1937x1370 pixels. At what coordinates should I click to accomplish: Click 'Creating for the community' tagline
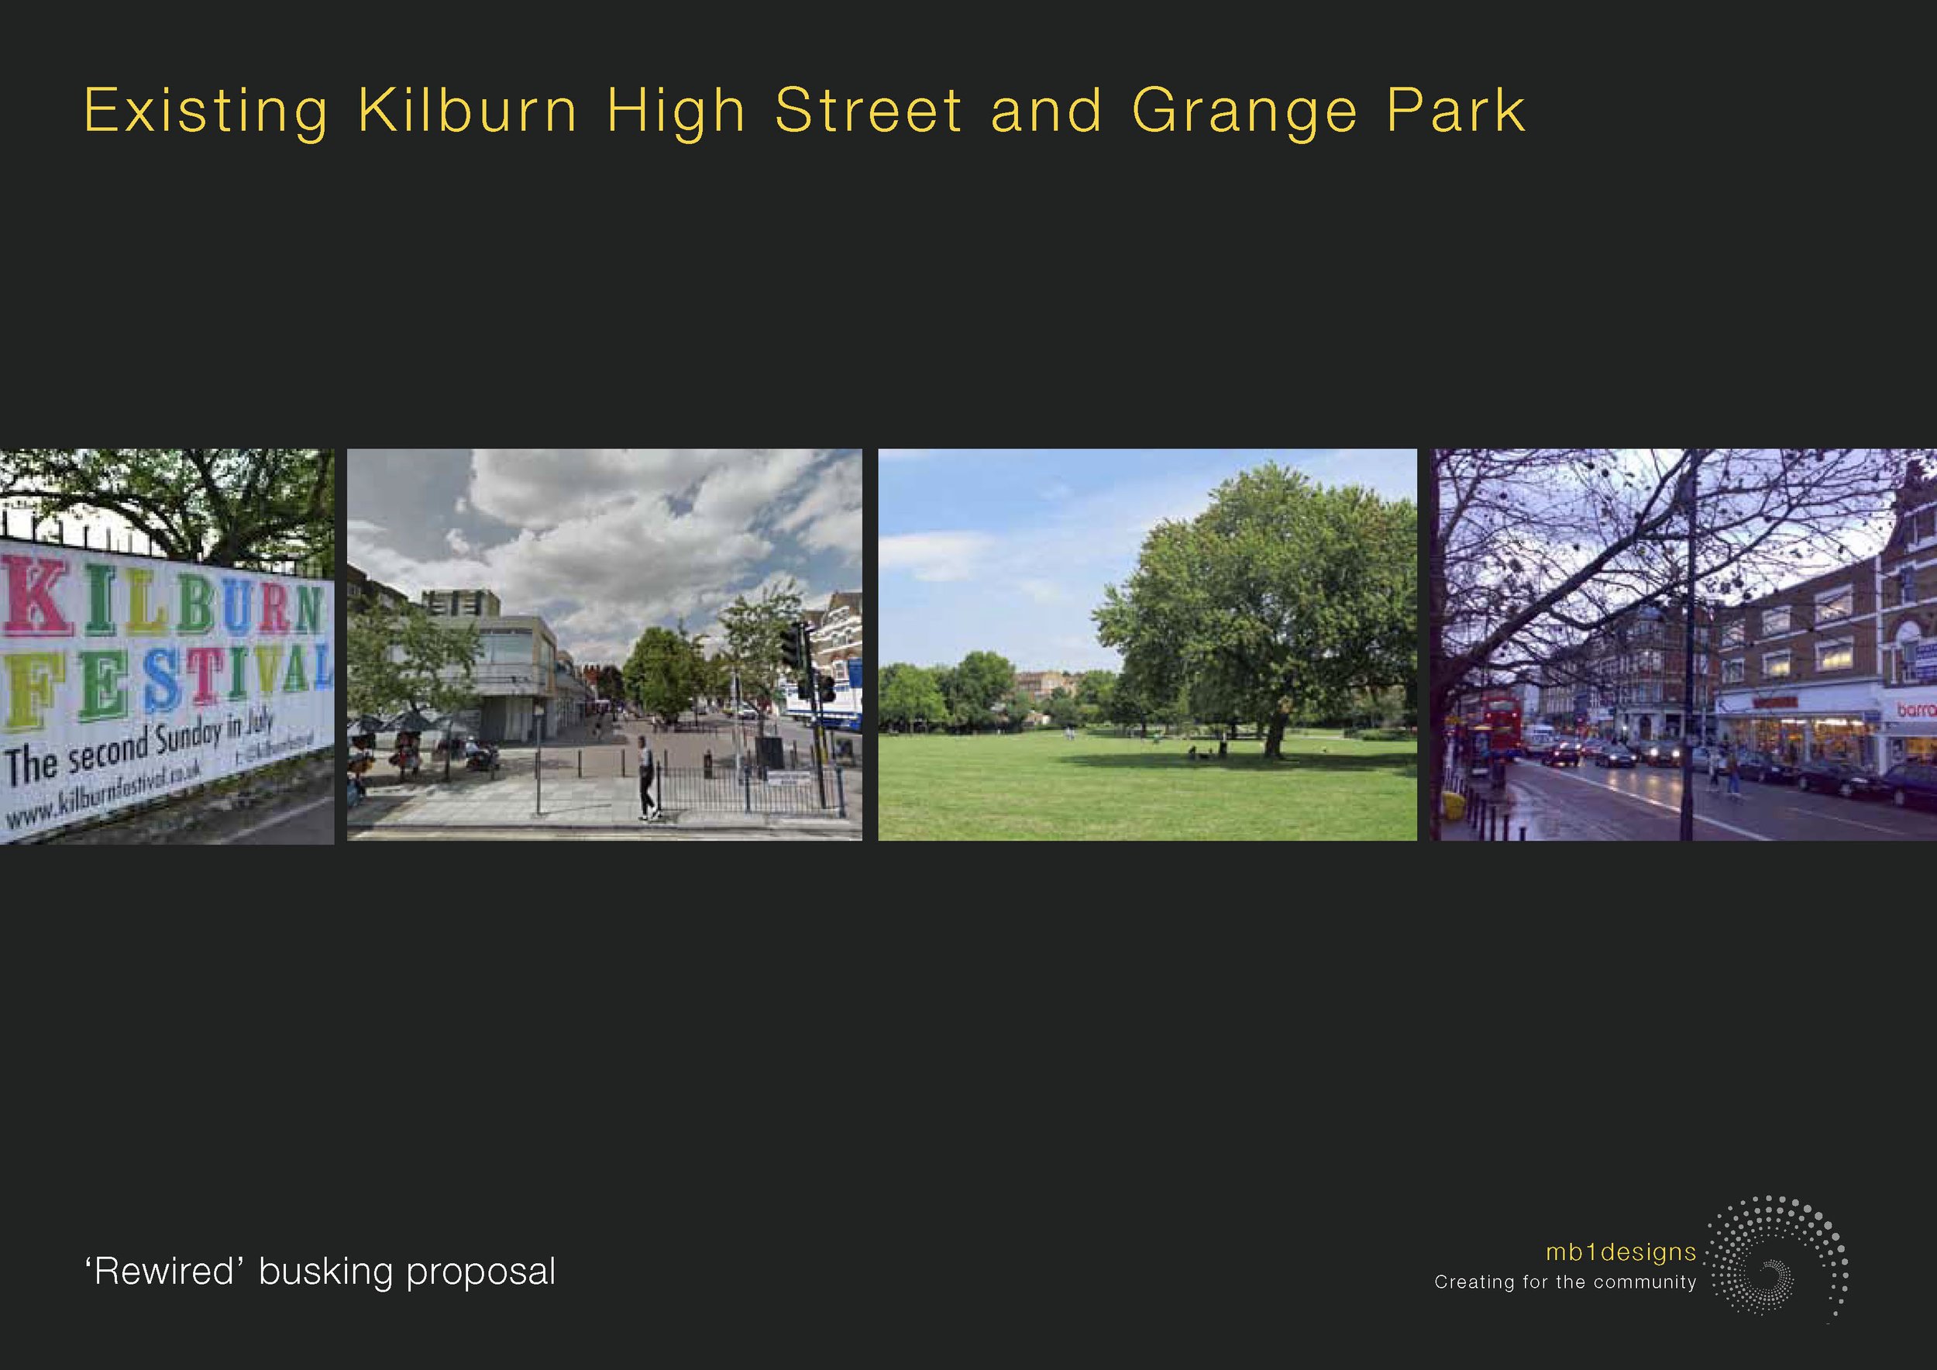1565,1282
